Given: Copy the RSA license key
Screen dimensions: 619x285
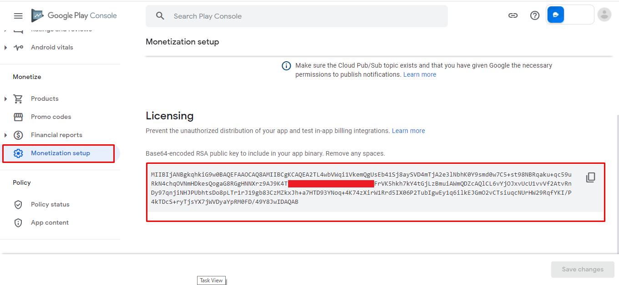Looking at the screenshot, I should pos(590,177).
